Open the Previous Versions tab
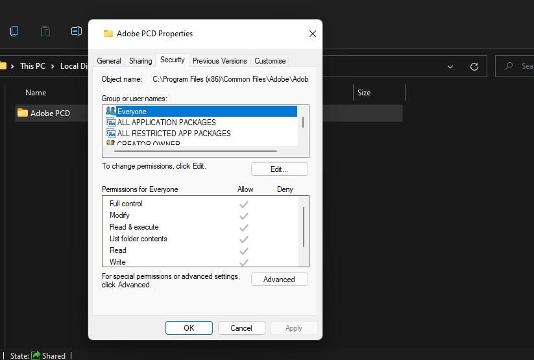Viewport: 534px width, 360px height. click(x=219, y=61)
